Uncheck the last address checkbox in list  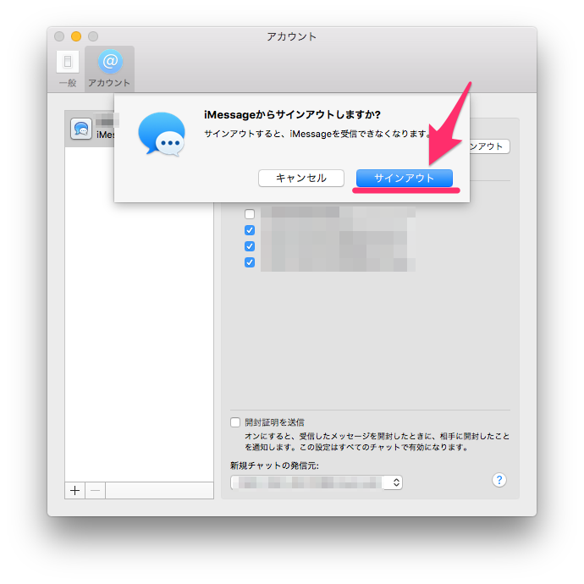point(250,262)
